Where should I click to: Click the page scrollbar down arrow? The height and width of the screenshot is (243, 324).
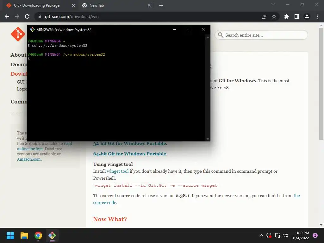(321, 225)
